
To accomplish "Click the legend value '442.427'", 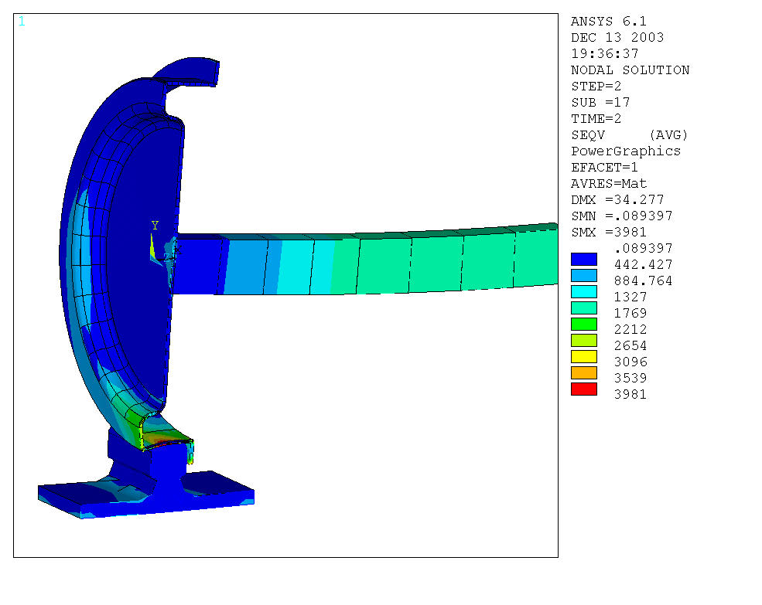I will click(x=644, y=264).
